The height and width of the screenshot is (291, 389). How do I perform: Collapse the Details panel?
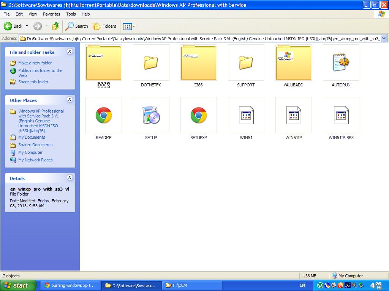click(70, 178)
